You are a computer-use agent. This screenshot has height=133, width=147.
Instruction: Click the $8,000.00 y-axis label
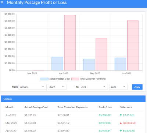[10, 14]
